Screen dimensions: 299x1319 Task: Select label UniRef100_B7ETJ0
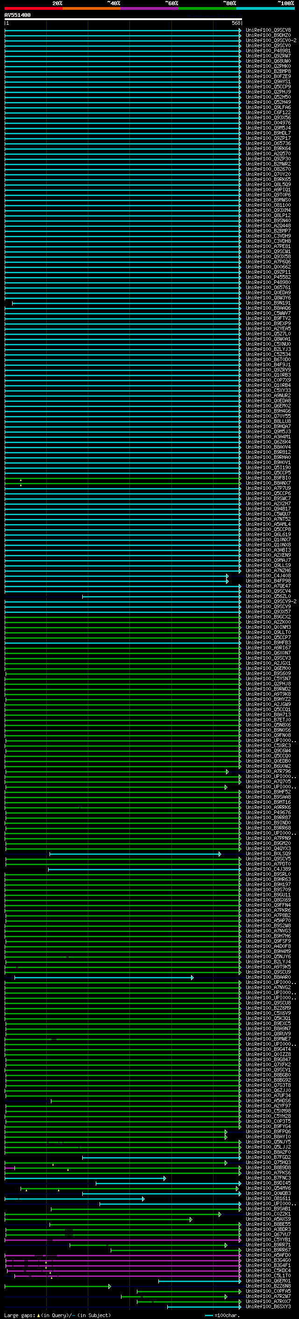(268, 720)
